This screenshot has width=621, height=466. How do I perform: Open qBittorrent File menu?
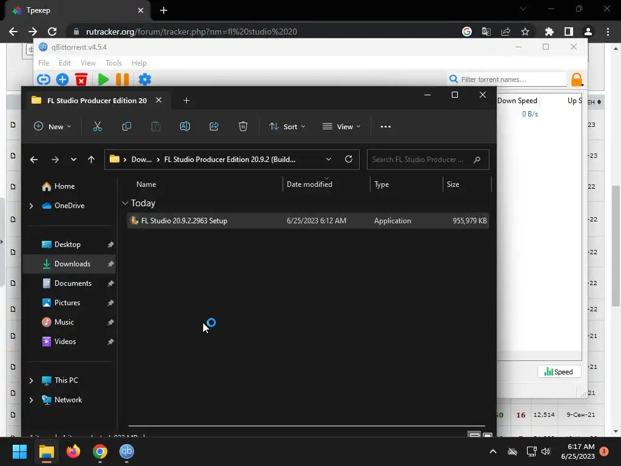click(x=44, y=63)
